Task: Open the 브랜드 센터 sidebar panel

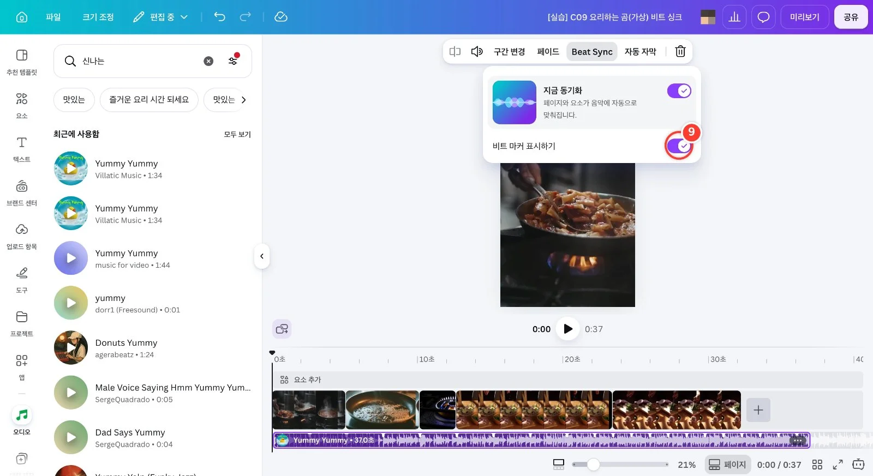Action: click(22, 192)
